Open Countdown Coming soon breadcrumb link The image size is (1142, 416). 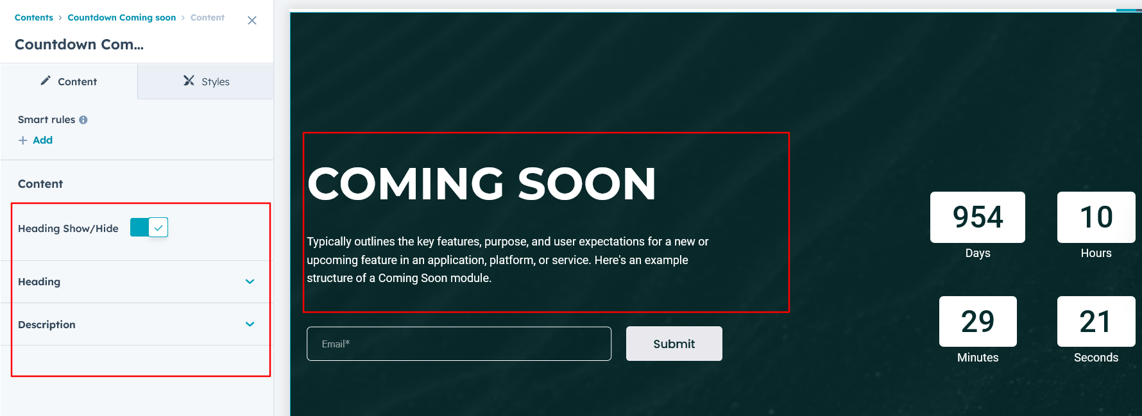point(121,17)
